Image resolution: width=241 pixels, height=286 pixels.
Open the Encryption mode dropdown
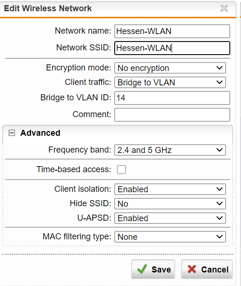(170, 68)
